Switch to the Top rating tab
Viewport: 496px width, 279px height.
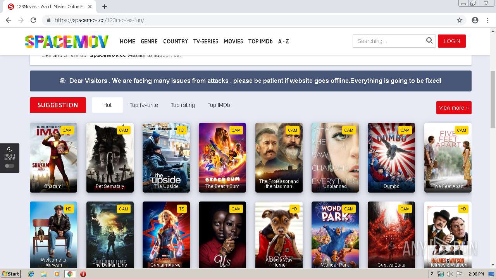183,105
